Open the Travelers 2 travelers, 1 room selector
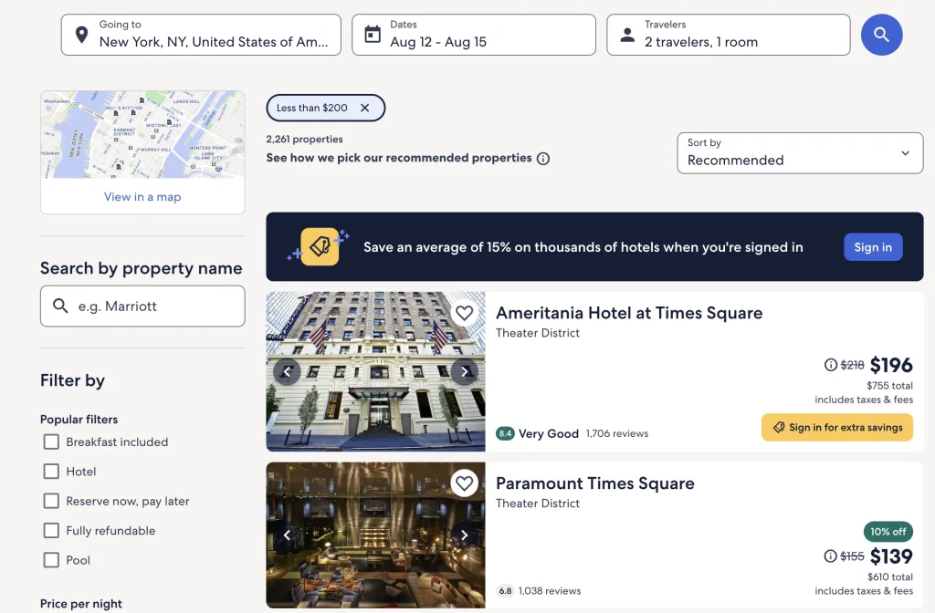Image resolution: width=935 pixels, height=613 pixels. 728,35
